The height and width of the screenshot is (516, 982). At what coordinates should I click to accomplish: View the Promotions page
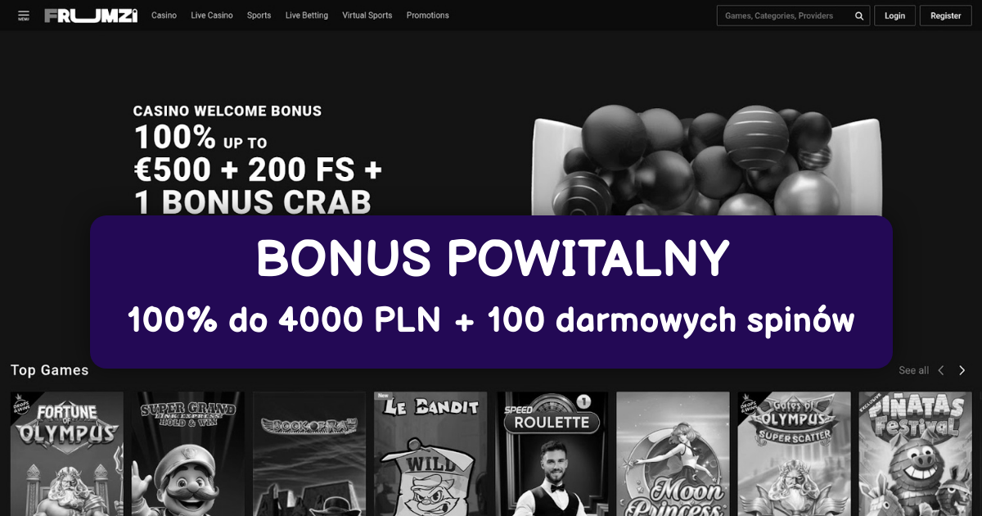click(428, 16)
